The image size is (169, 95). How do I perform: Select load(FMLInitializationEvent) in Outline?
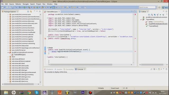point(158,24)
